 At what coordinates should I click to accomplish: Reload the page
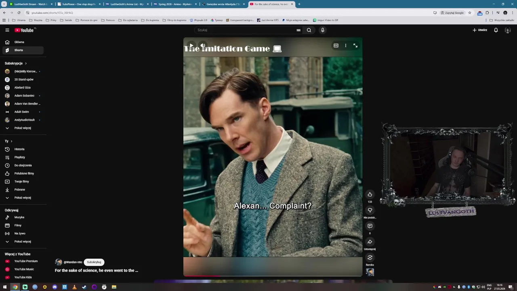[19, 13]
